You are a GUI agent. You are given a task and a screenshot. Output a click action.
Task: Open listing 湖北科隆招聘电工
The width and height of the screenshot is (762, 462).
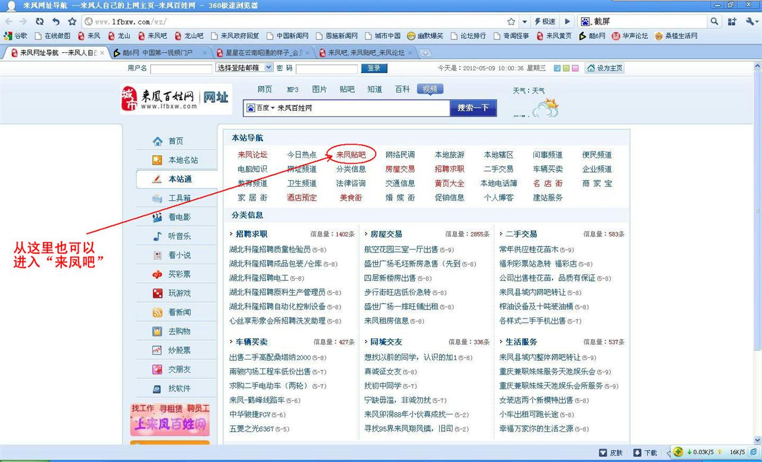tap(258, 278)
